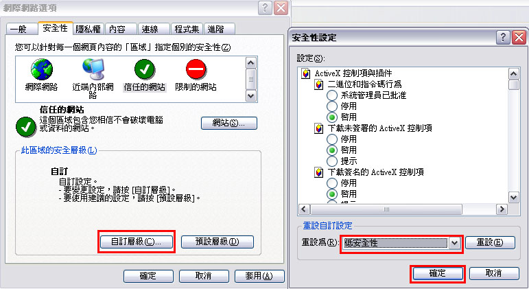Choose the 近端內部網路 zone icon
529x289 pixels.
pos(93,69)
